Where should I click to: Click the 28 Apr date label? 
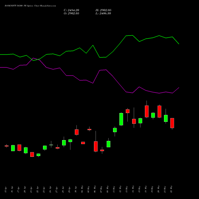coord(63,189)
